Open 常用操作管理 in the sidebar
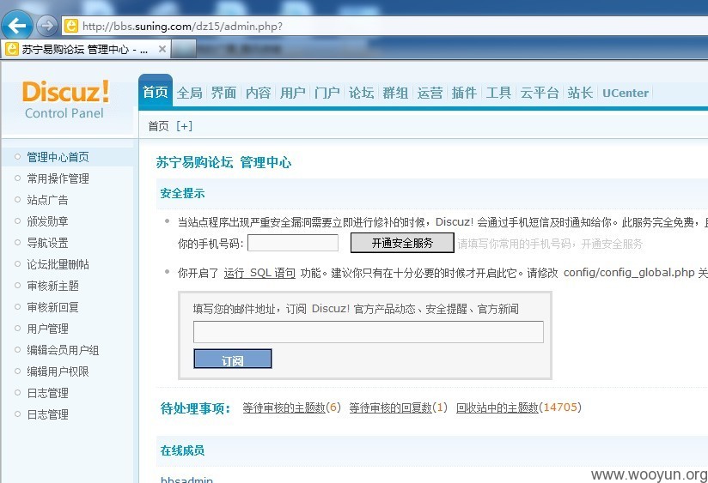Viewport: 708px width, 483px height. point(58,178)
